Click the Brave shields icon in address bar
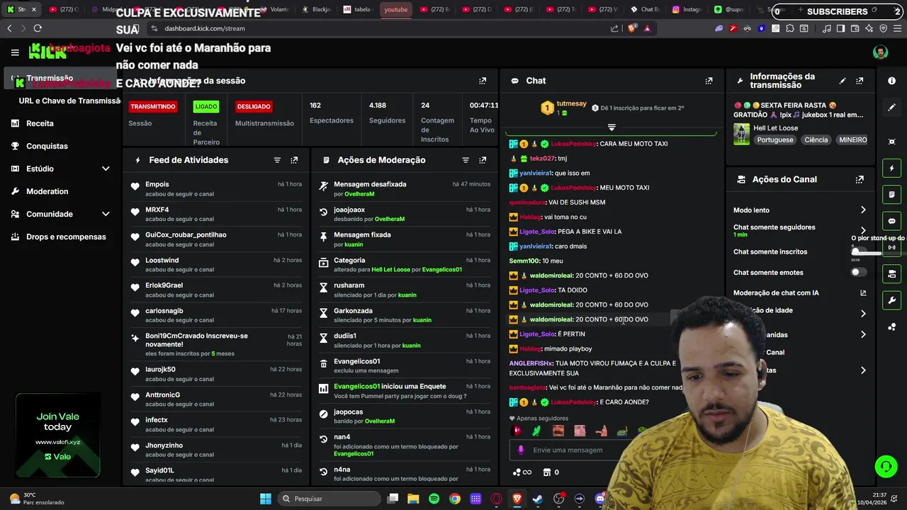 click(x=633, y=28)
